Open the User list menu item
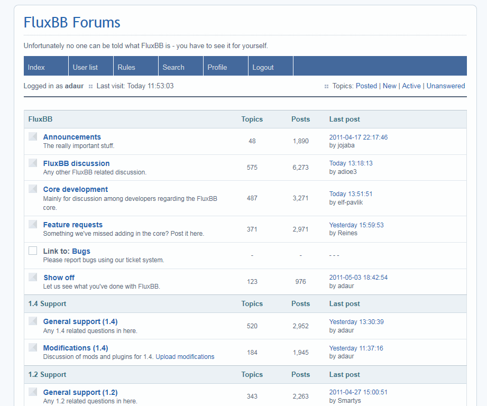 (x=85, y=67)
